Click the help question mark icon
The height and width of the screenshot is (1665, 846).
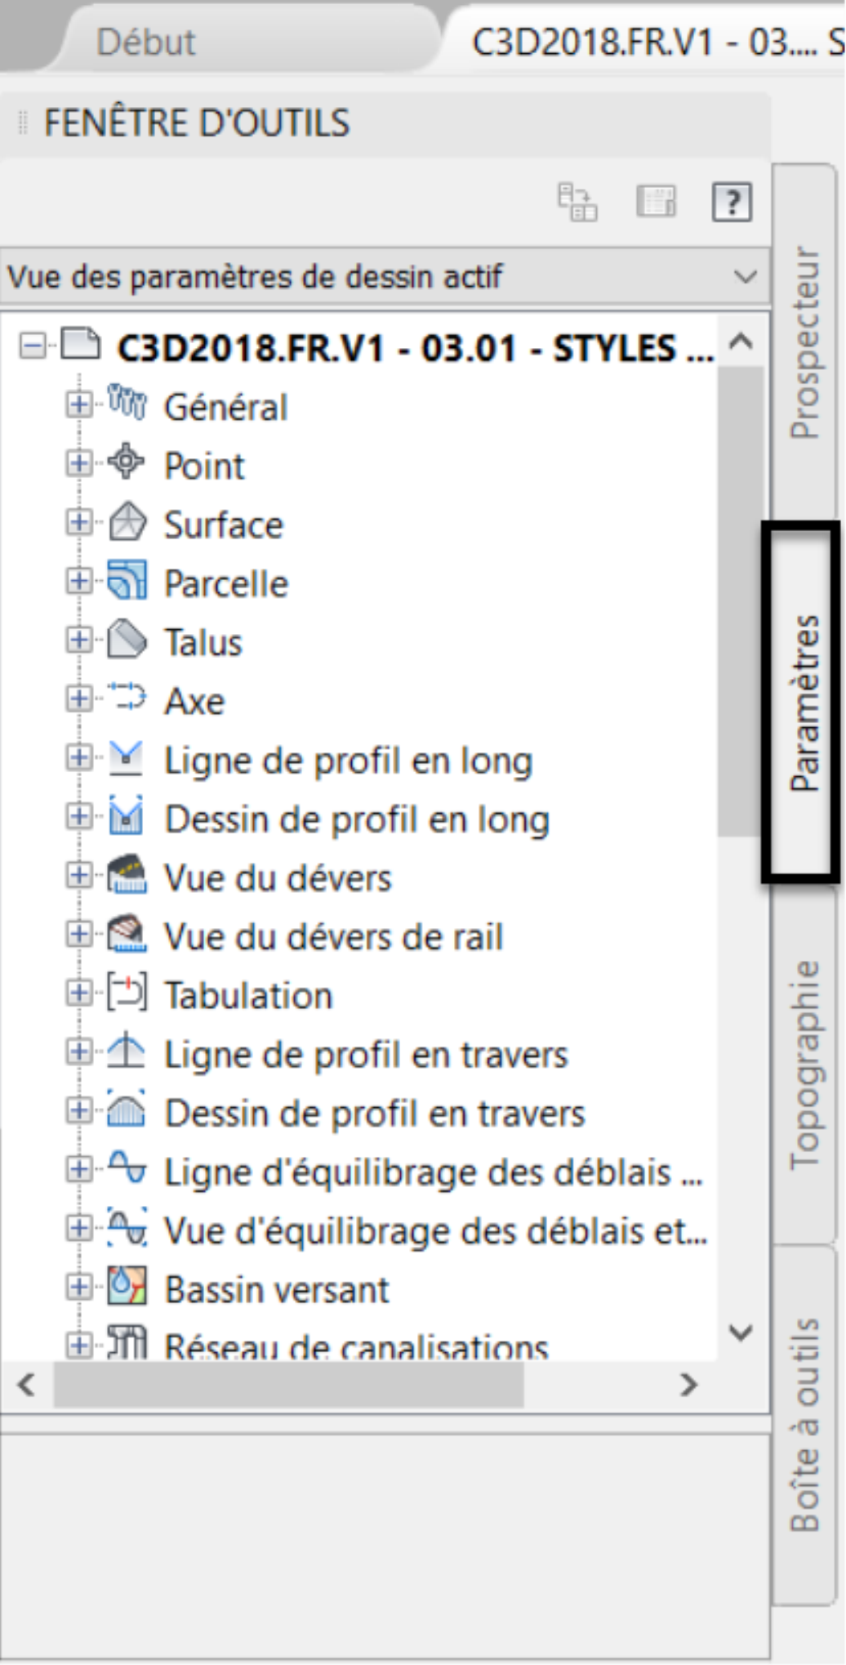(732, 202)
